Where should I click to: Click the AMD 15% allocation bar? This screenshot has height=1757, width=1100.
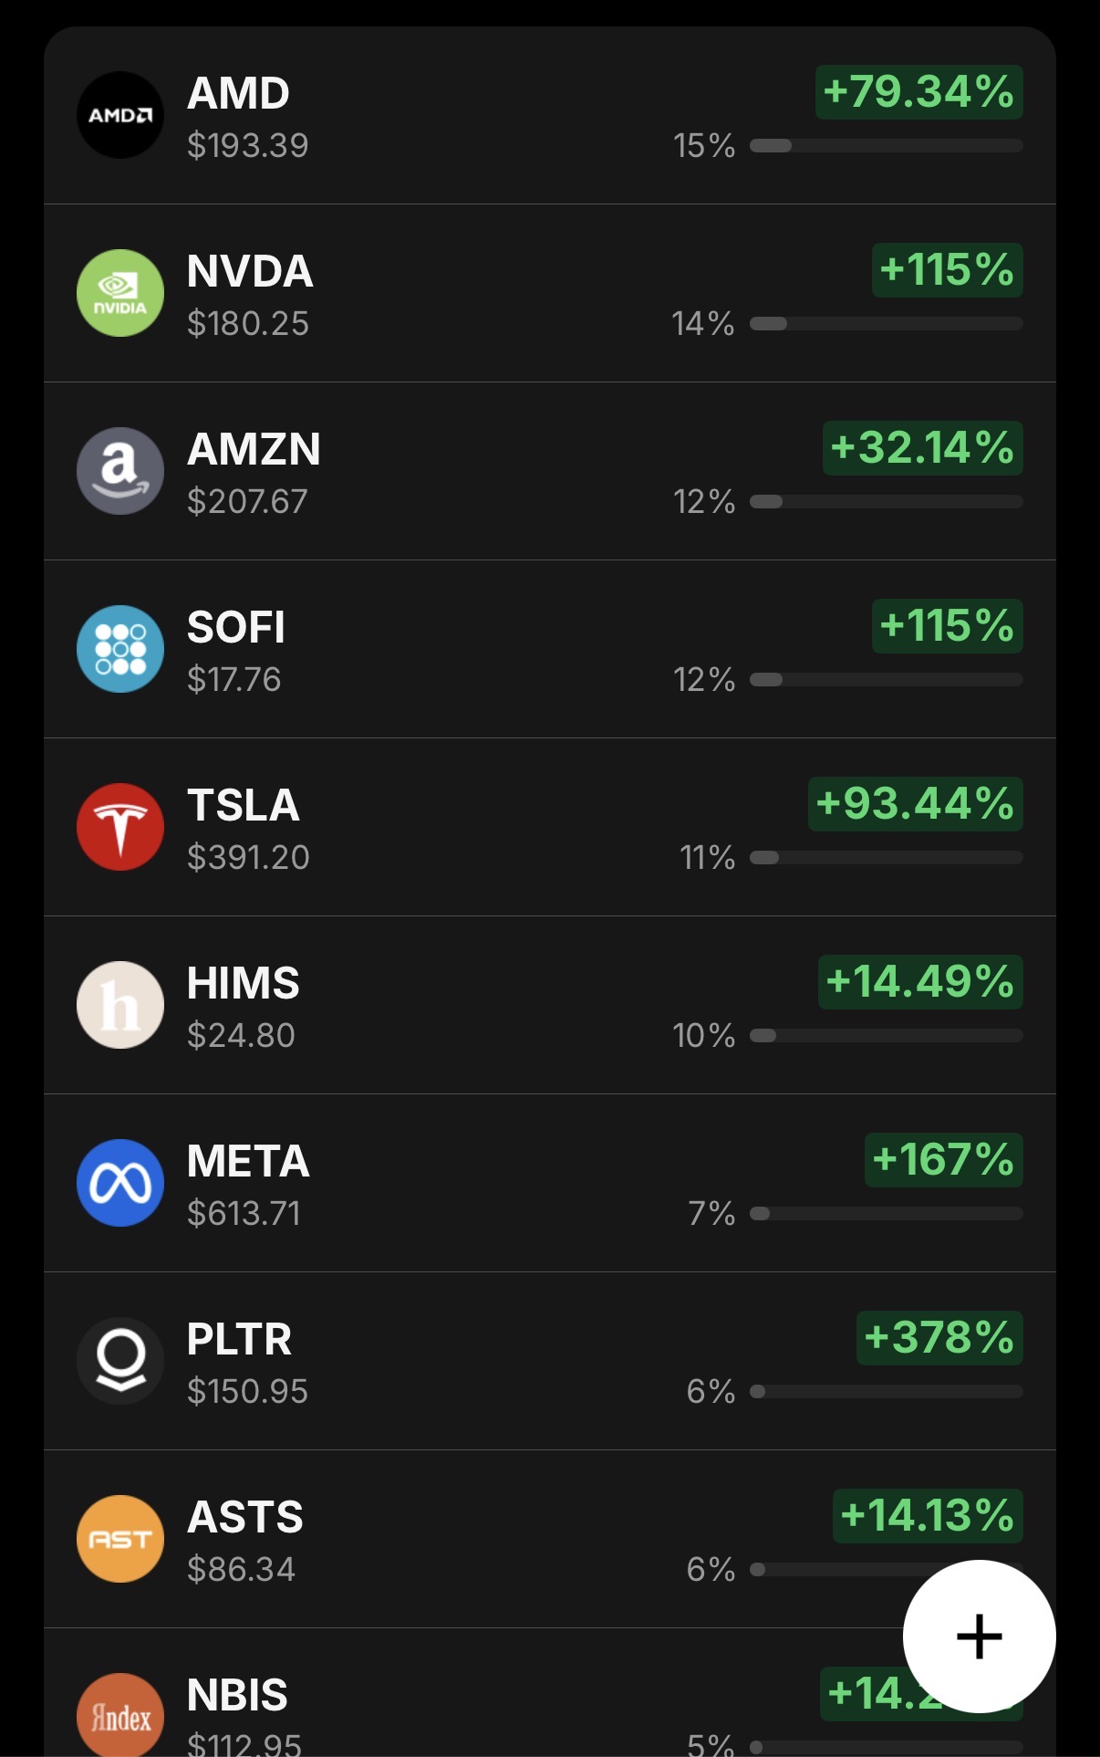pyautogui.click(x=886, y=146)
